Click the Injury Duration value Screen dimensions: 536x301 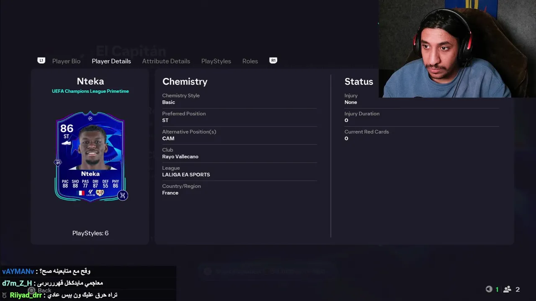[346, 120]
